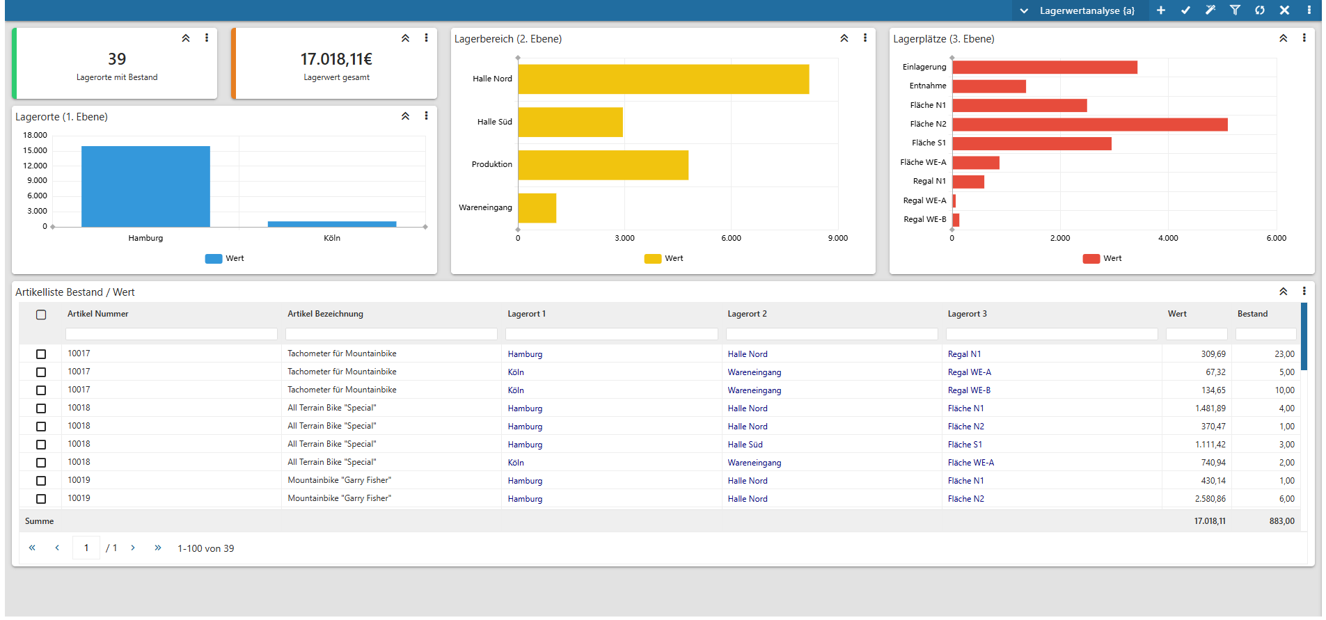Click the page number input showing 1

pos(86,548)
